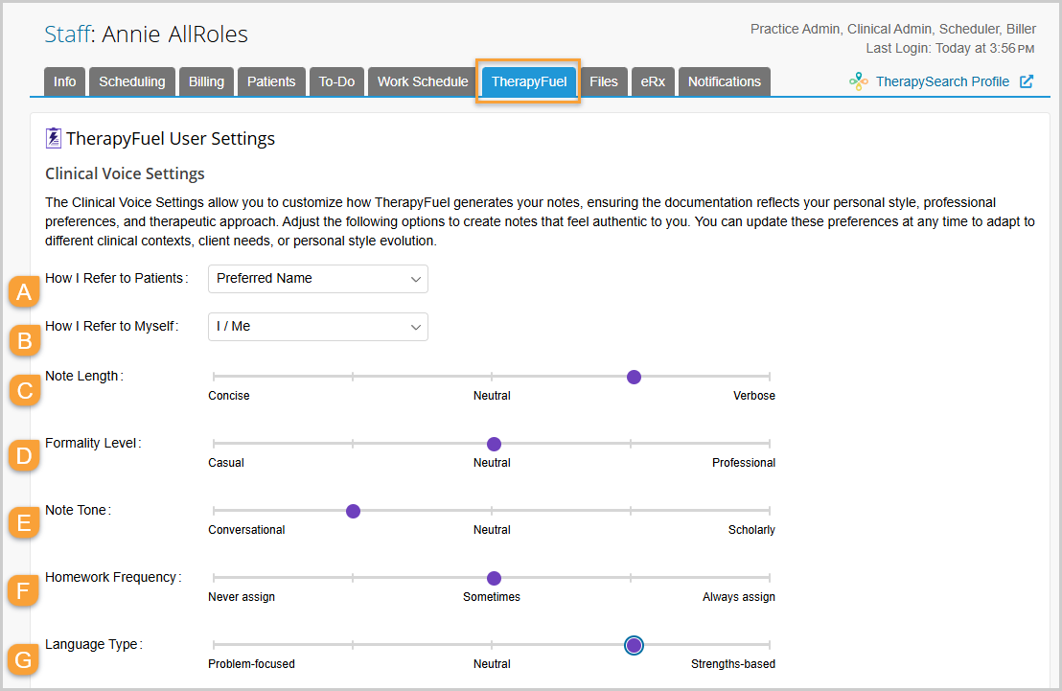Click the TherapyFuel tab

coord(529,82)
